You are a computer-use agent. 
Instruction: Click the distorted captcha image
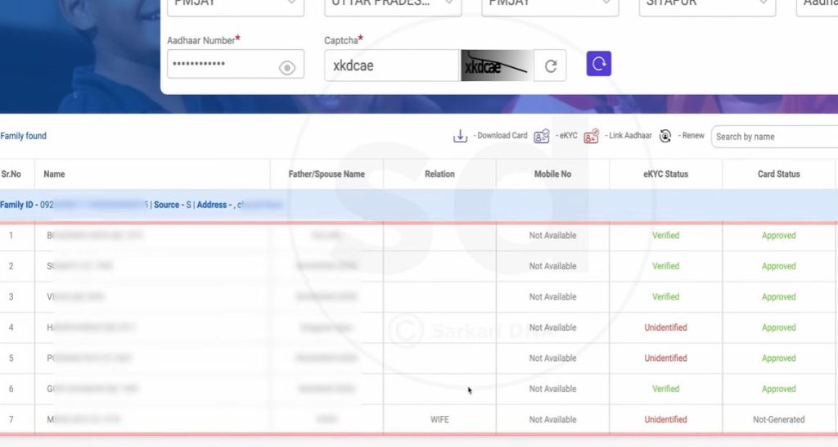point(496,66)
